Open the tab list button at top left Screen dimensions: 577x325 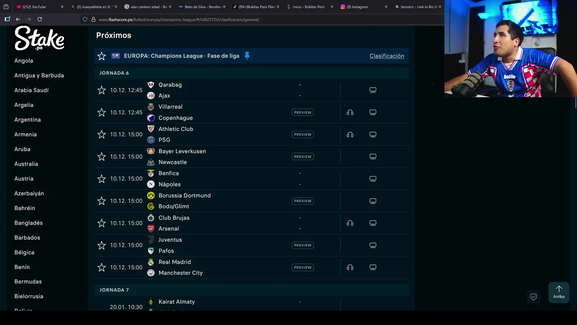coord(6,7)
